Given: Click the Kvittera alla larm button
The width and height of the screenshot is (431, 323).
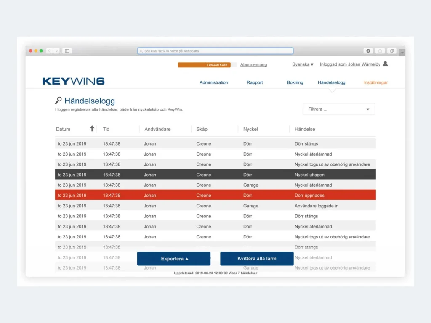Looking at the screenshot, I should [257, 259].
